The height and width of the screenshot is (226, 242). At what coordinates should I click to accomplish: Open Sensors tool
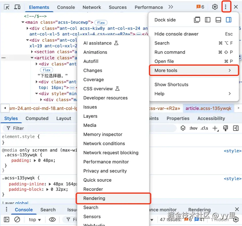[x=113, y=217]
